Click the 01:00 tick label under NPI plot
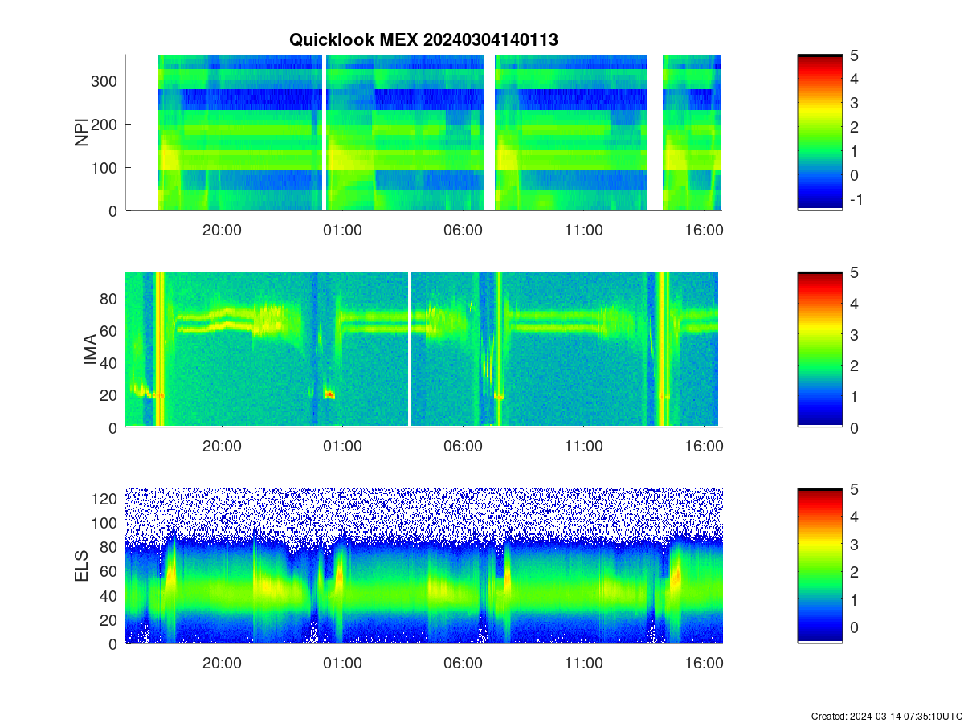The height and width of the screenshot is (723, 964). (x=343, y=230)
